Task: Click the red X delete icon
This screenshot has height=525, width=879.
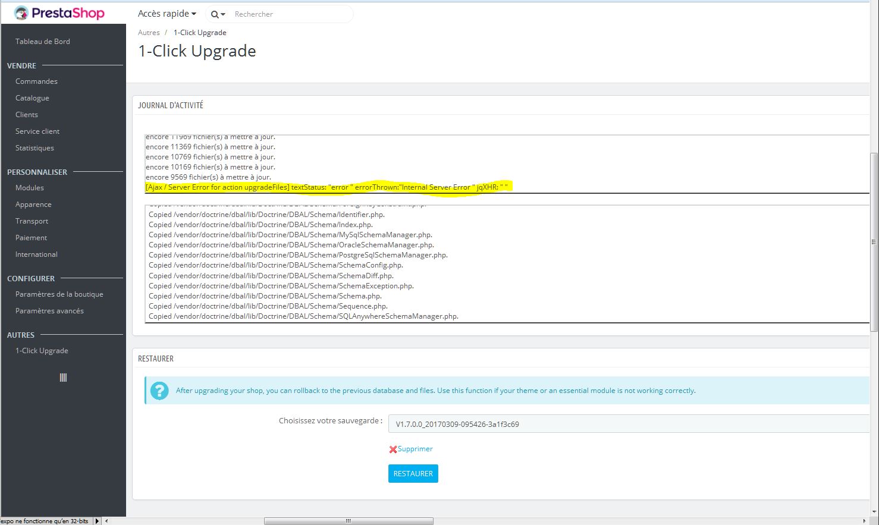Action: click(x=393, y=449)
